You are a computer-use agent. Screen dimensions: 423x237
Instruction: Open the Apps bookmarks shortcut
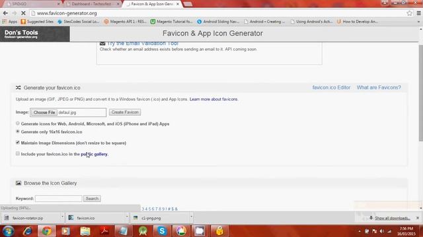pos(10,22)
